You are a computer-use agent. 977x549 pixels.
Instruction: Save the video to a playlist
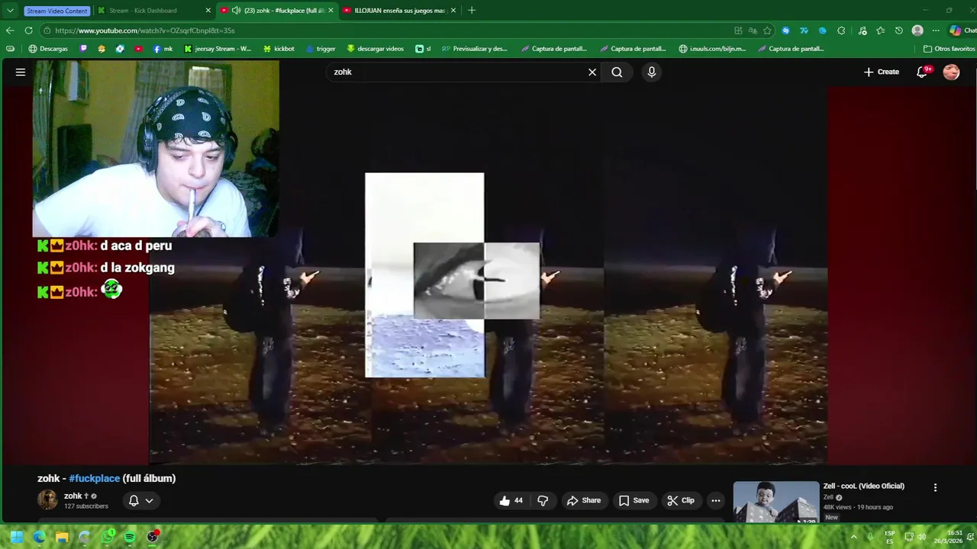click(634, 500)
